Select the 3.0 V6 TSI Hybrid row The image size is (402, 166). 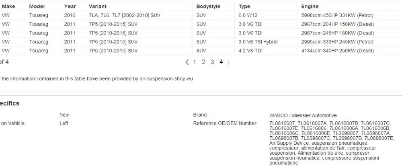(201, 42)
